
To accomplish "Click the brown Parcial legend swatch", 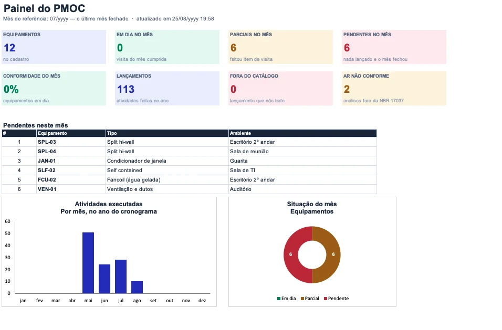I will coord(302,299).
